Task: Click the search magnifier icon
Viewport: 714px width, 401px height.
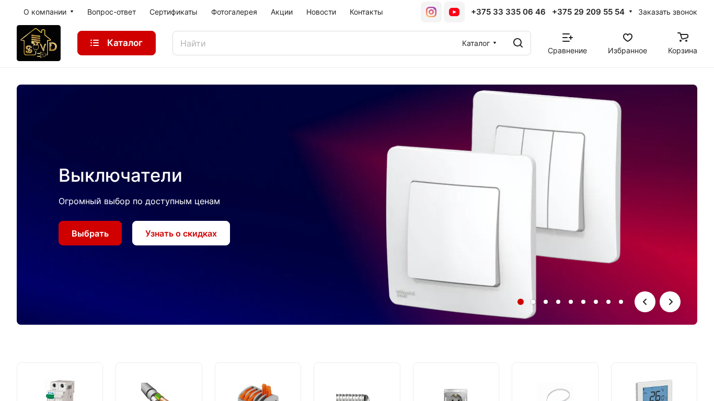Action: pos(518,43)
